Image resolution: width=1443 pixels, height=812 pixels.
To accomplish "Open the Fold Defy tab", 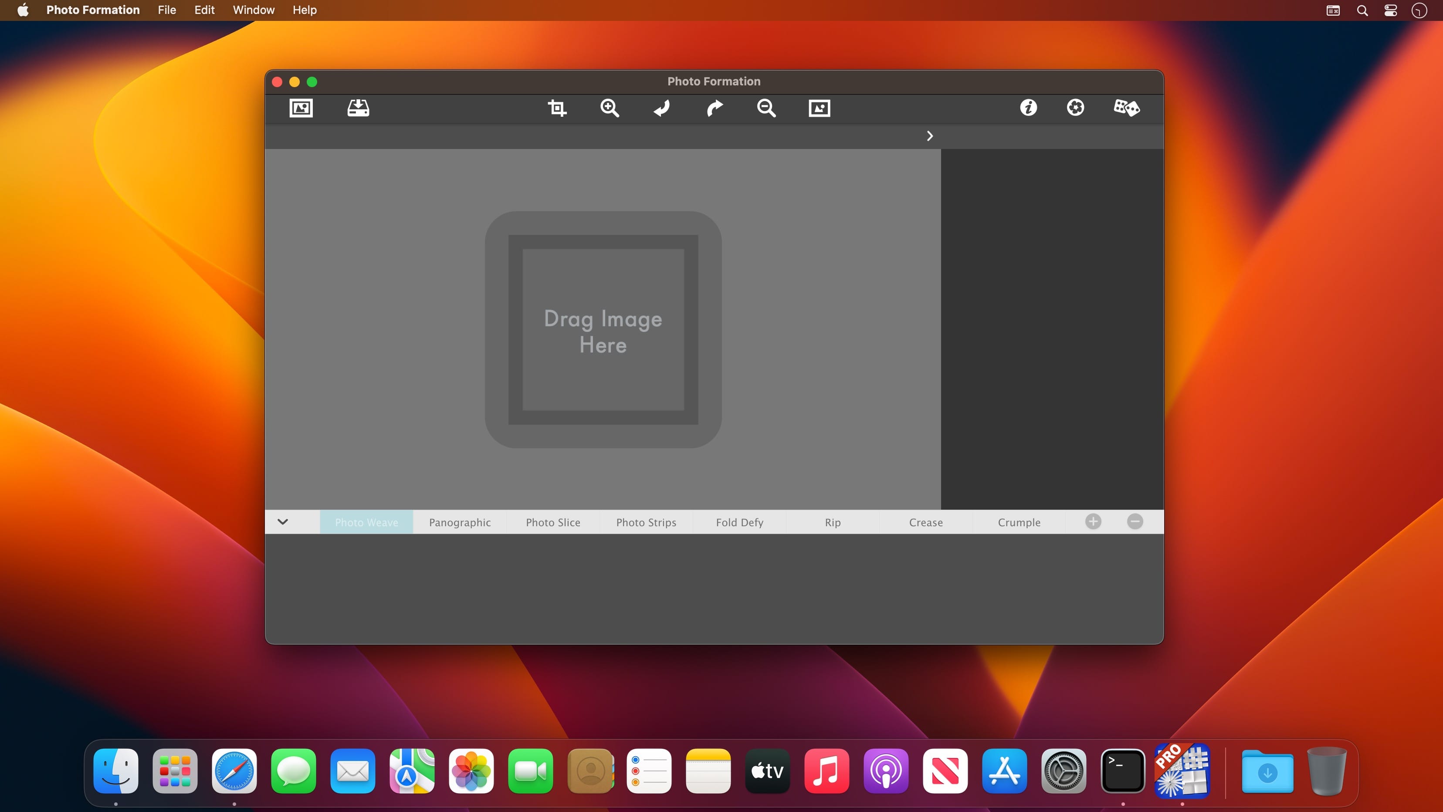I will [x=739, y=522].
